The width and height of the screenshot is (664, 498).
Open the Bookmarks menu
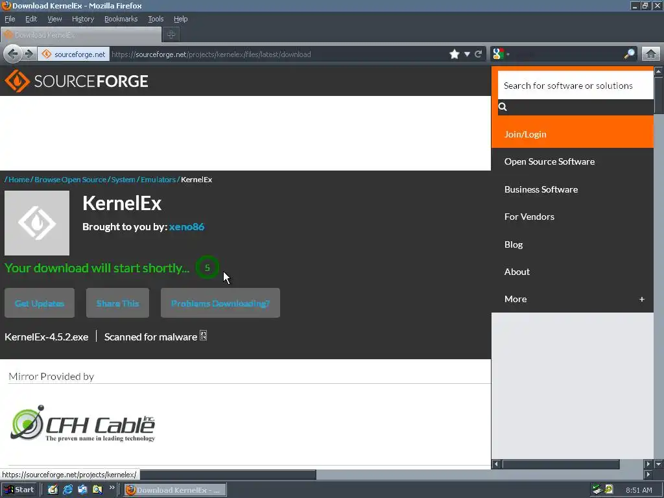[121, 19]
